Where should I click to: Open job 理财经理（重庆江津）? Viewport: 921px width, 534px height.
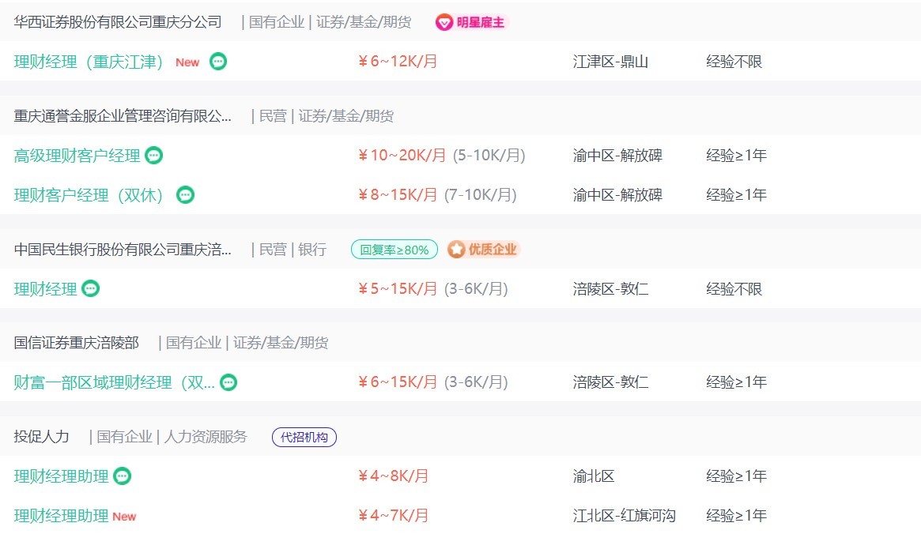(88, 62)
